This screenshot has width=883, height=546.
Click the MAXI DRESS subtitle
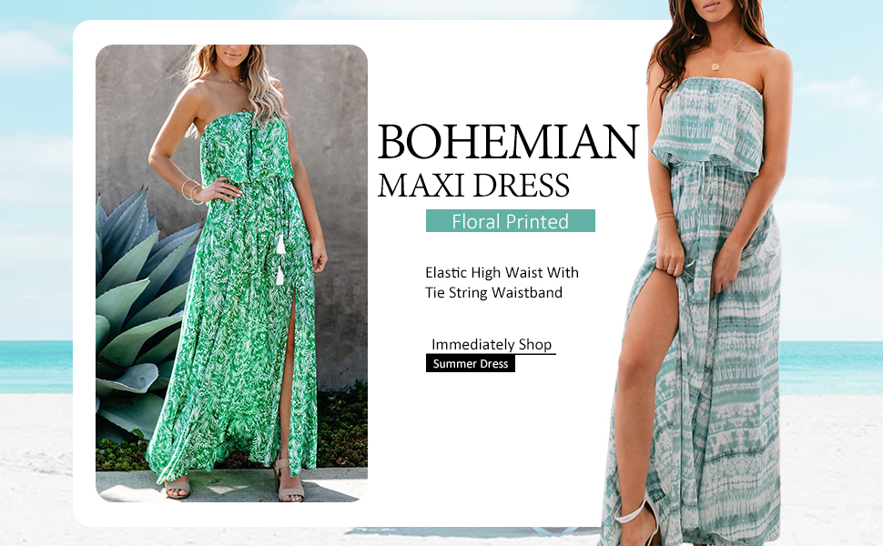[x=473, y=186]
